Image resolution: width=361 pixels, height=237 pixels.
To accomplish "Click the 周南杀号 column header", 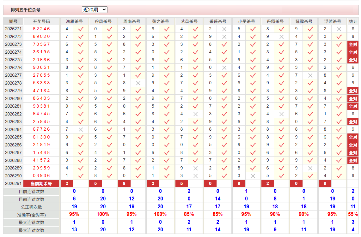I will click(132, 21).
